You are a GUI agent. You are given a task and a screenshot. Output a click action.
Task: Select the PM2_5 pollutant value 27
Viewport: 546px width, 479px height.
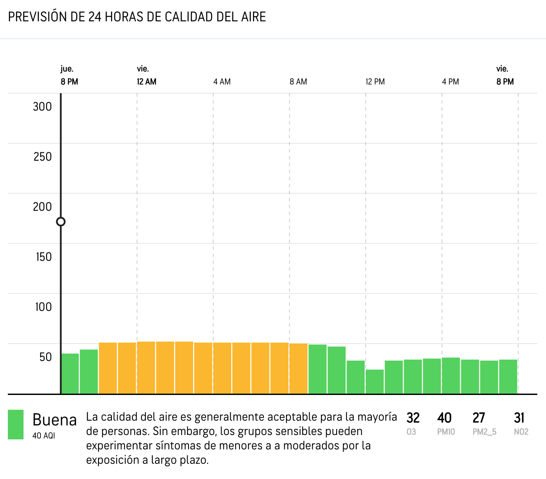(x=479, y=418)
